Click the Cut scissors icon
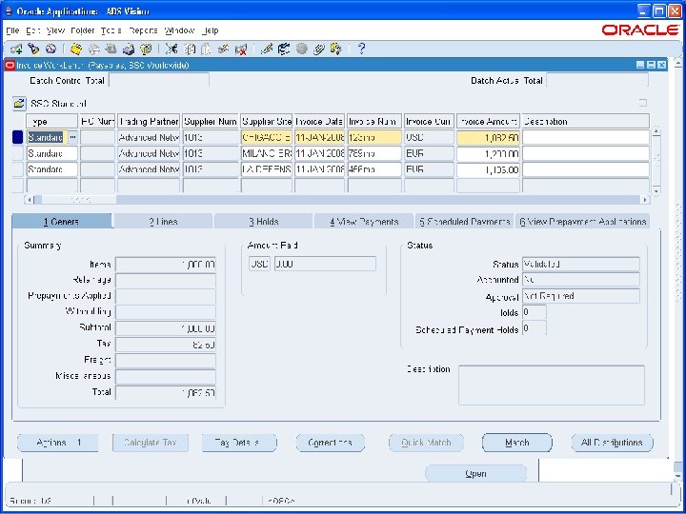The height and width of the screenshot is (514, 686). (x=171, y=49)
